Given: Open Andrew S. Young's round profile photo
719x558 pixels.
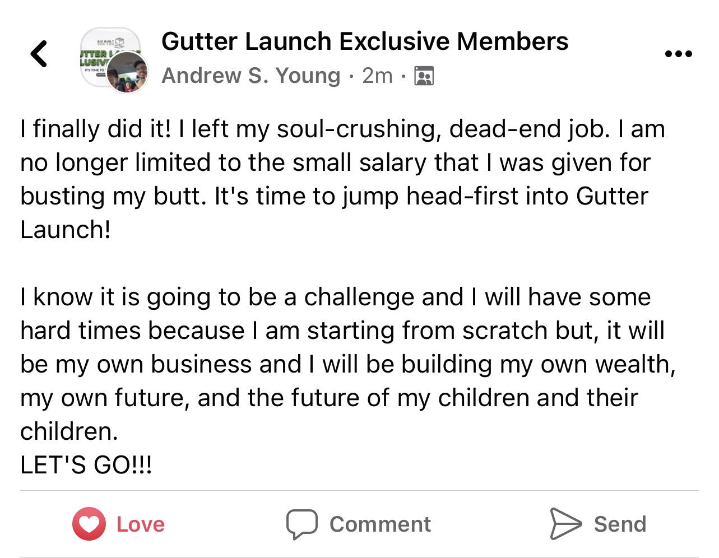Looking at the screenshot, I should [128, 72].
